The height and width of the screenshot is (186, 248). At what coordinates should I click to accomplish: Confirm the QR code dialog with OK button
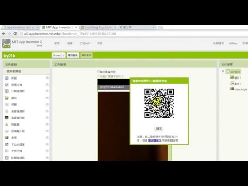(x=159, y=129)
